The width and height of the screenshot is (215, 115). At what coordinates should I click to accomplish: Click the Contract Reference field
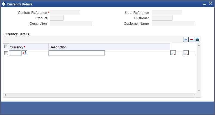coord(65,13)
